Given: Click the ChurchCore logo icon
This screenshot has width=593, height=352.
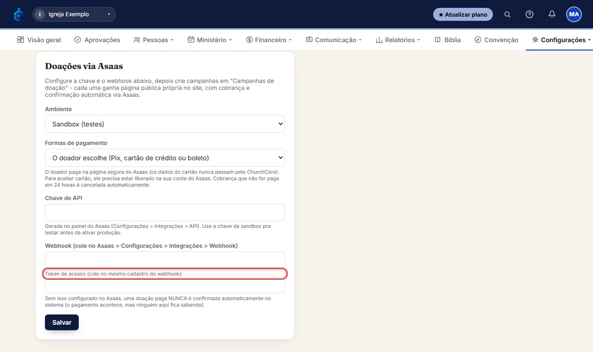Looking at the screenshot, I should [x=19, y=14].
